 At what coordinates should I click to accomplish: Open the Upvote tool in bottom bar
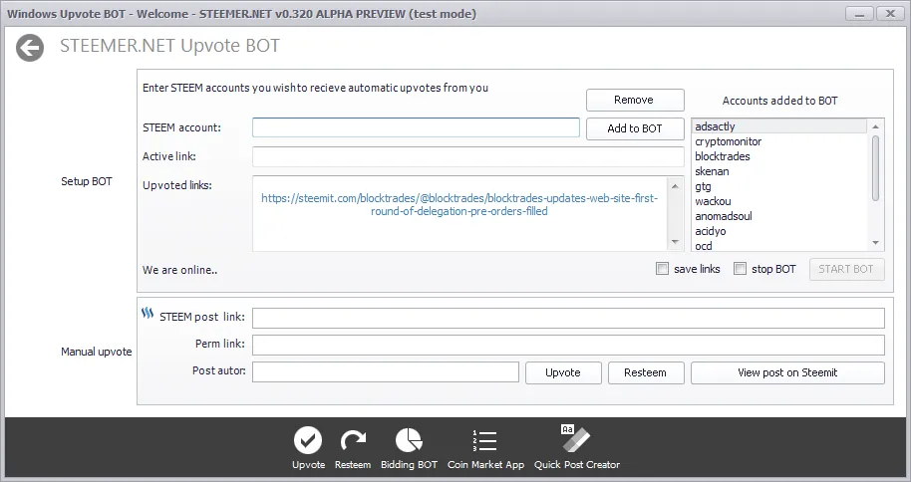click(308, 448)
